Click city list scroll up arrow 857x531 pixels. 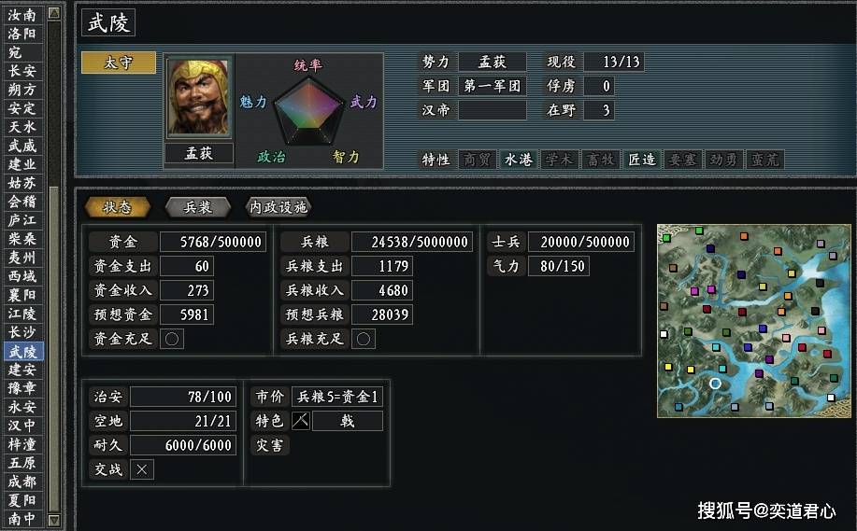tap(54, 13)
